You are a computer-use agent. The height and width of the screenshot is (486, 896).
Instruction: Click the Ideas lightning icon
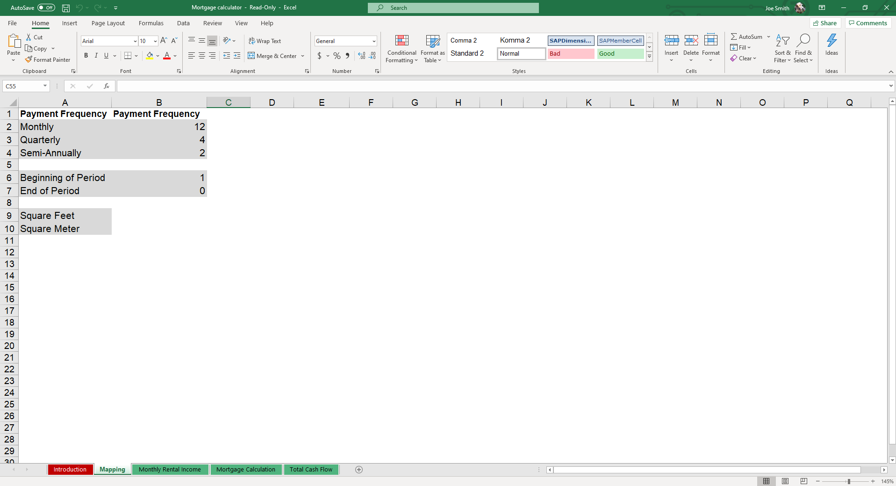tap(831, 41)
